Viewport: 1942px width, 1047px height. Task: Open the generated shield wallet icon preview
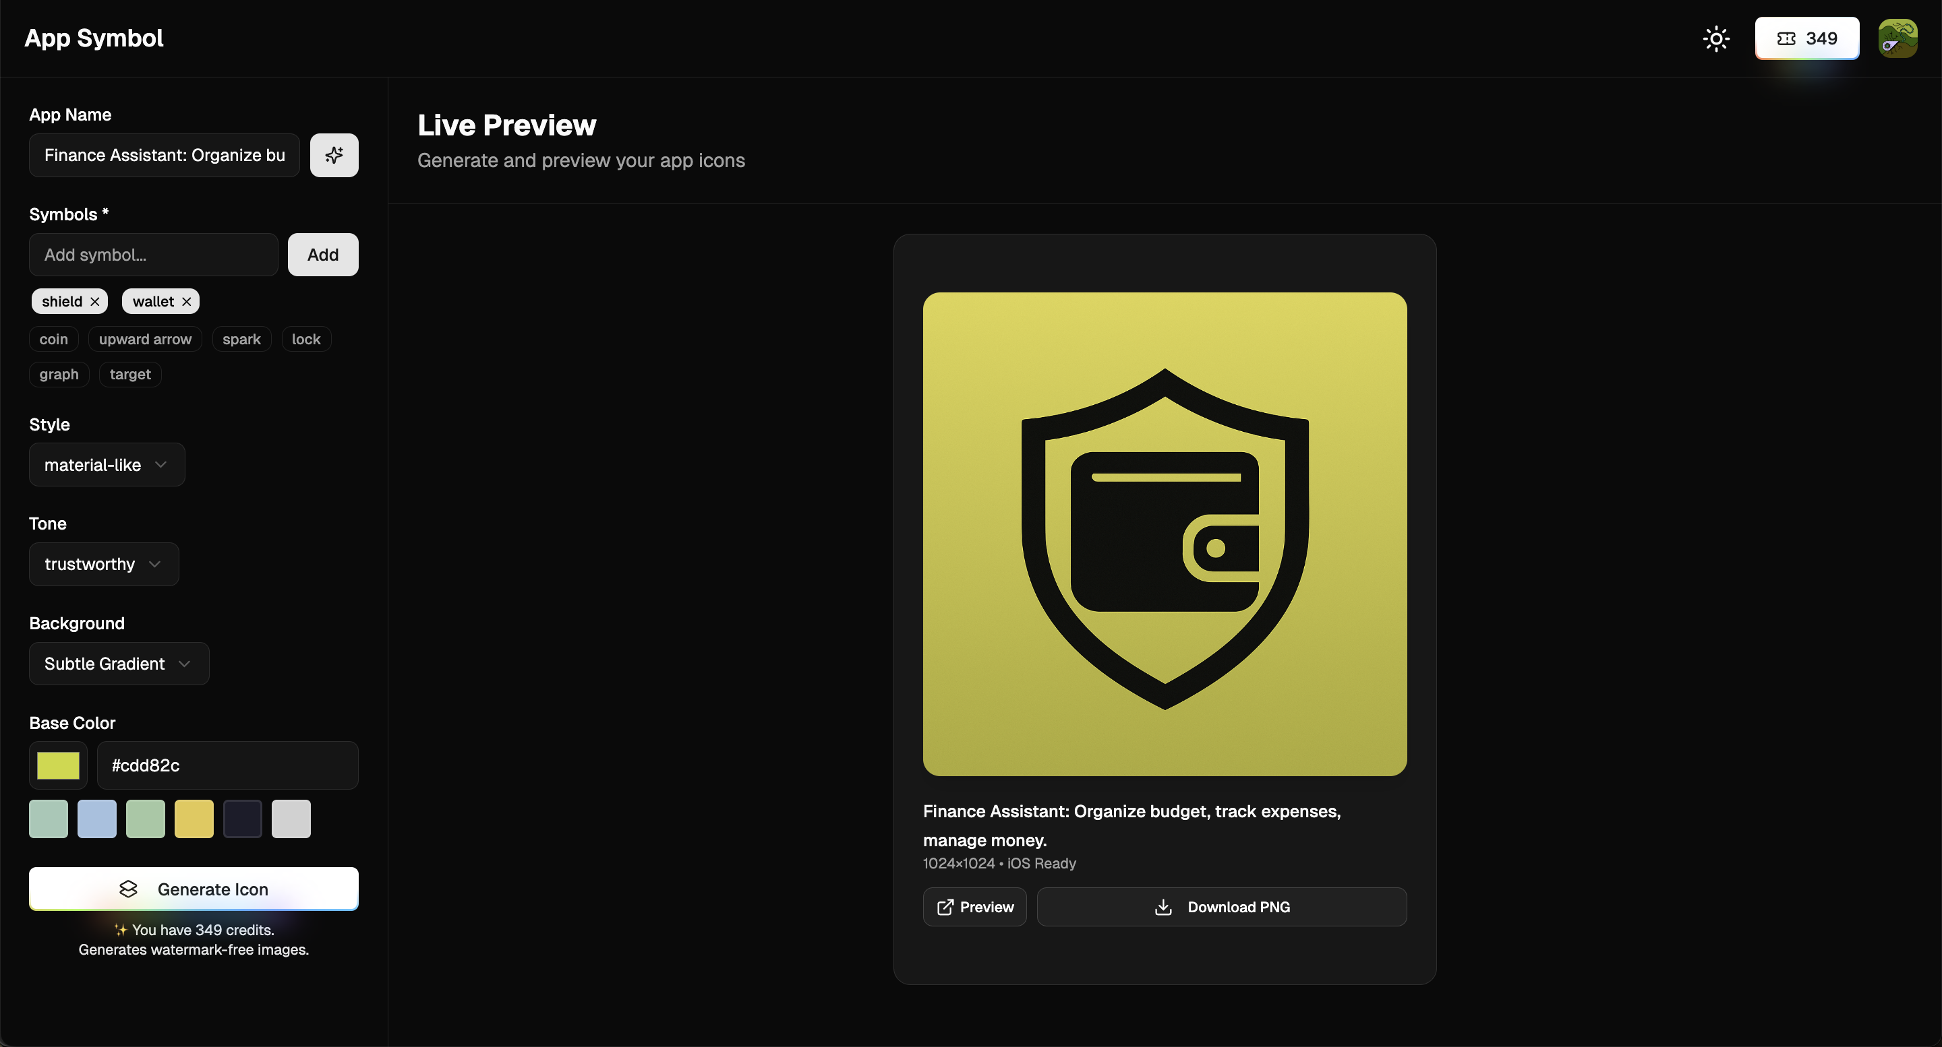click(1164, 534)
